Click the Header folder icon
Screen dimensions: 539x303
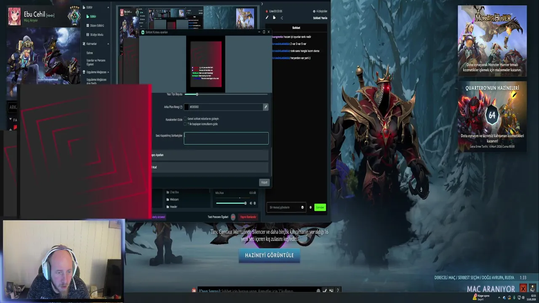point(168,207)
